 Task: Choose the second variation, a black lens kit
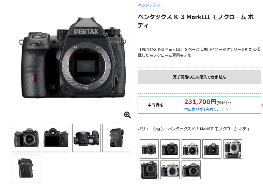(170, 149)
